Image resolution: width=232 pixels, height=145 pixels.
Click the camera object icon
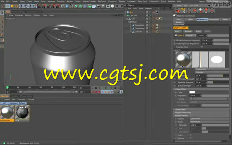(99, 6)
